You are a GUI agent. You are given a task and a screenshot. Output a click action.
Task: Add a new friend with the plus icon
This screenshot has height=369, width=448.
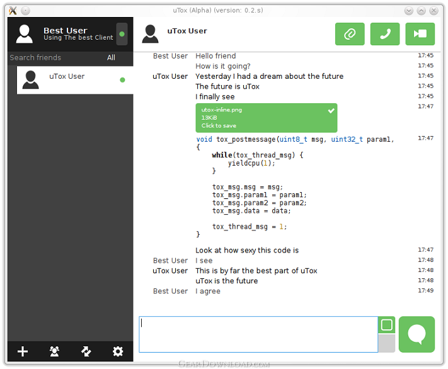click(x=23, y=351)
